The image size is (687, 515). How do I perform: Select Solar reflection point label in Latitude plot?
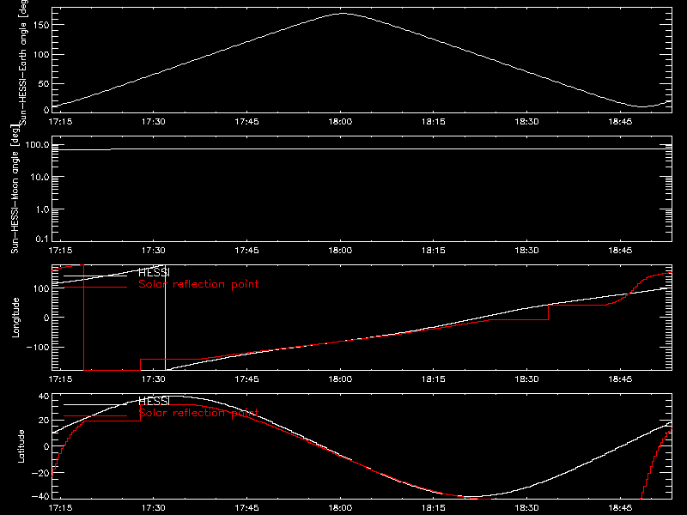point(198,413)
